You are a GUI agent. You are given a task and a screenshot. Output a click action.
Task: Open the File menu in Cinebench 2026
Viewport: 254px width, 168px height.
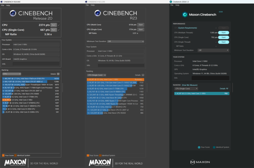click(172, 5)
